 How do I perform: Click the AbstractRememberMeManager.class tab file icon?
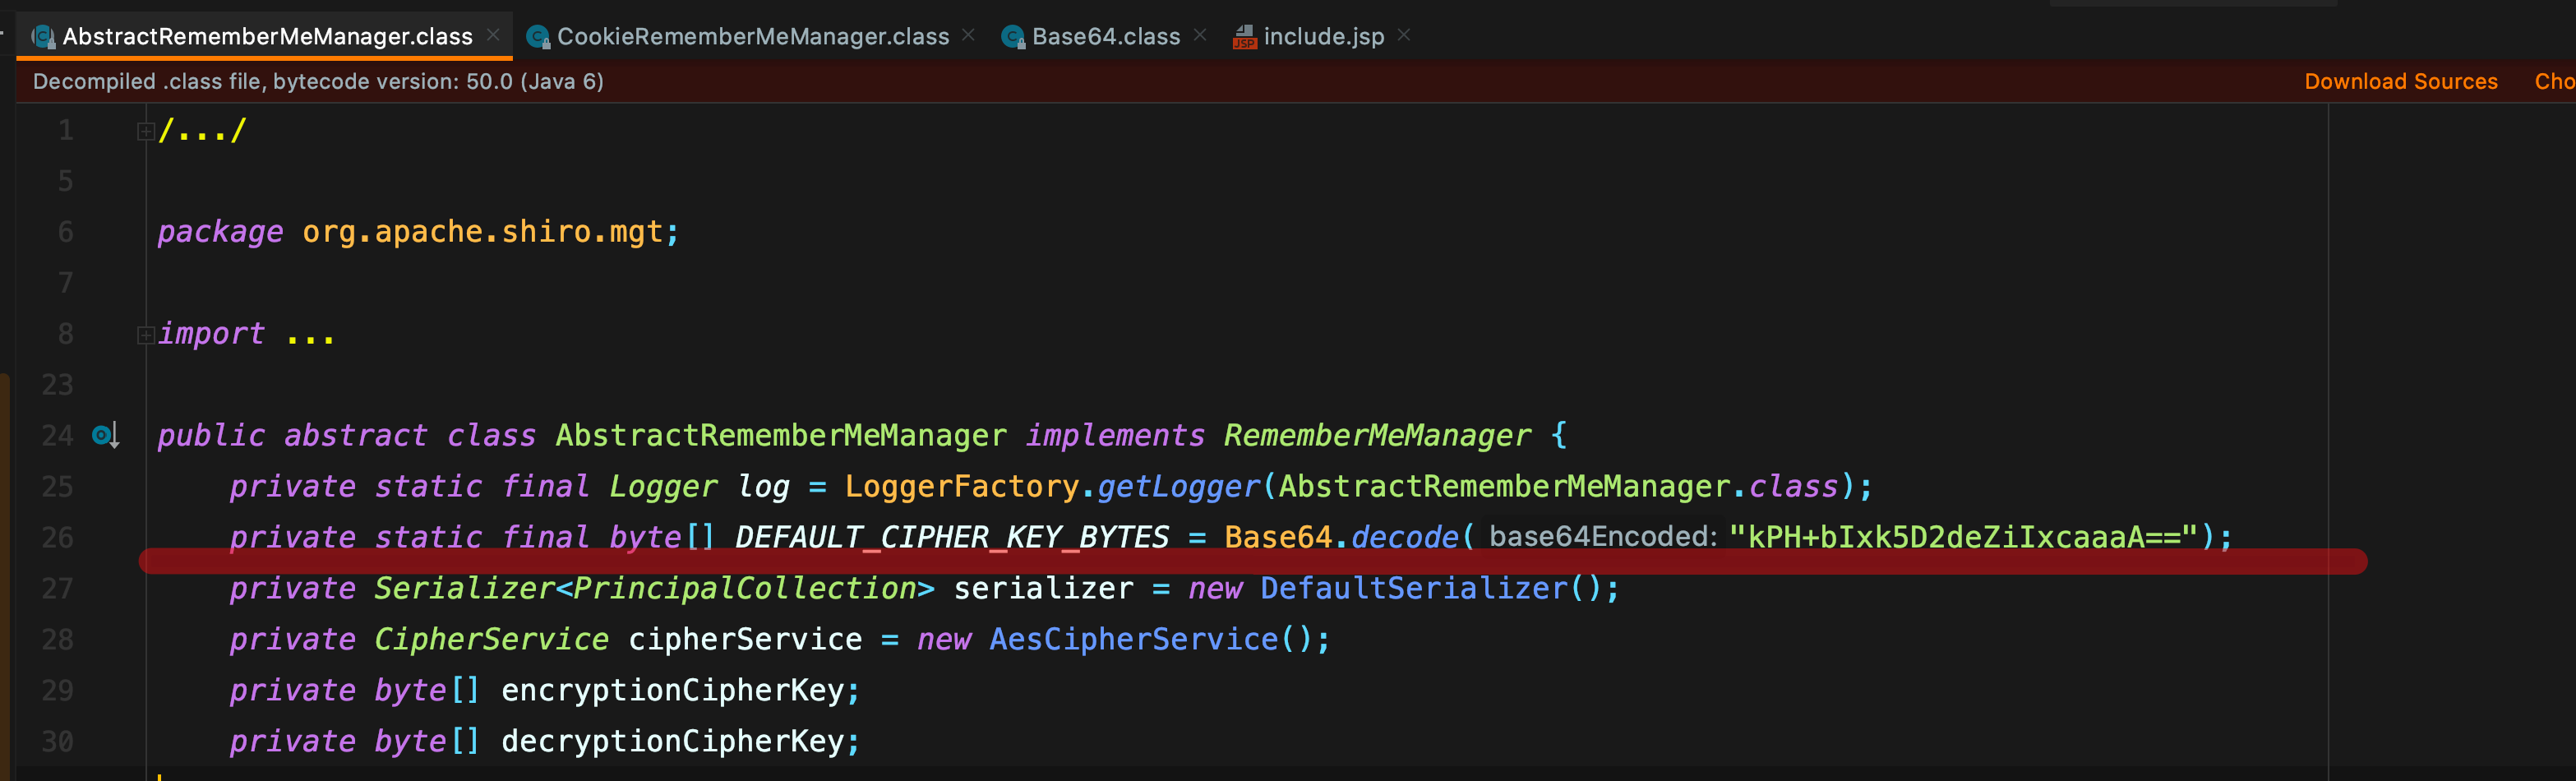point(43,37)
